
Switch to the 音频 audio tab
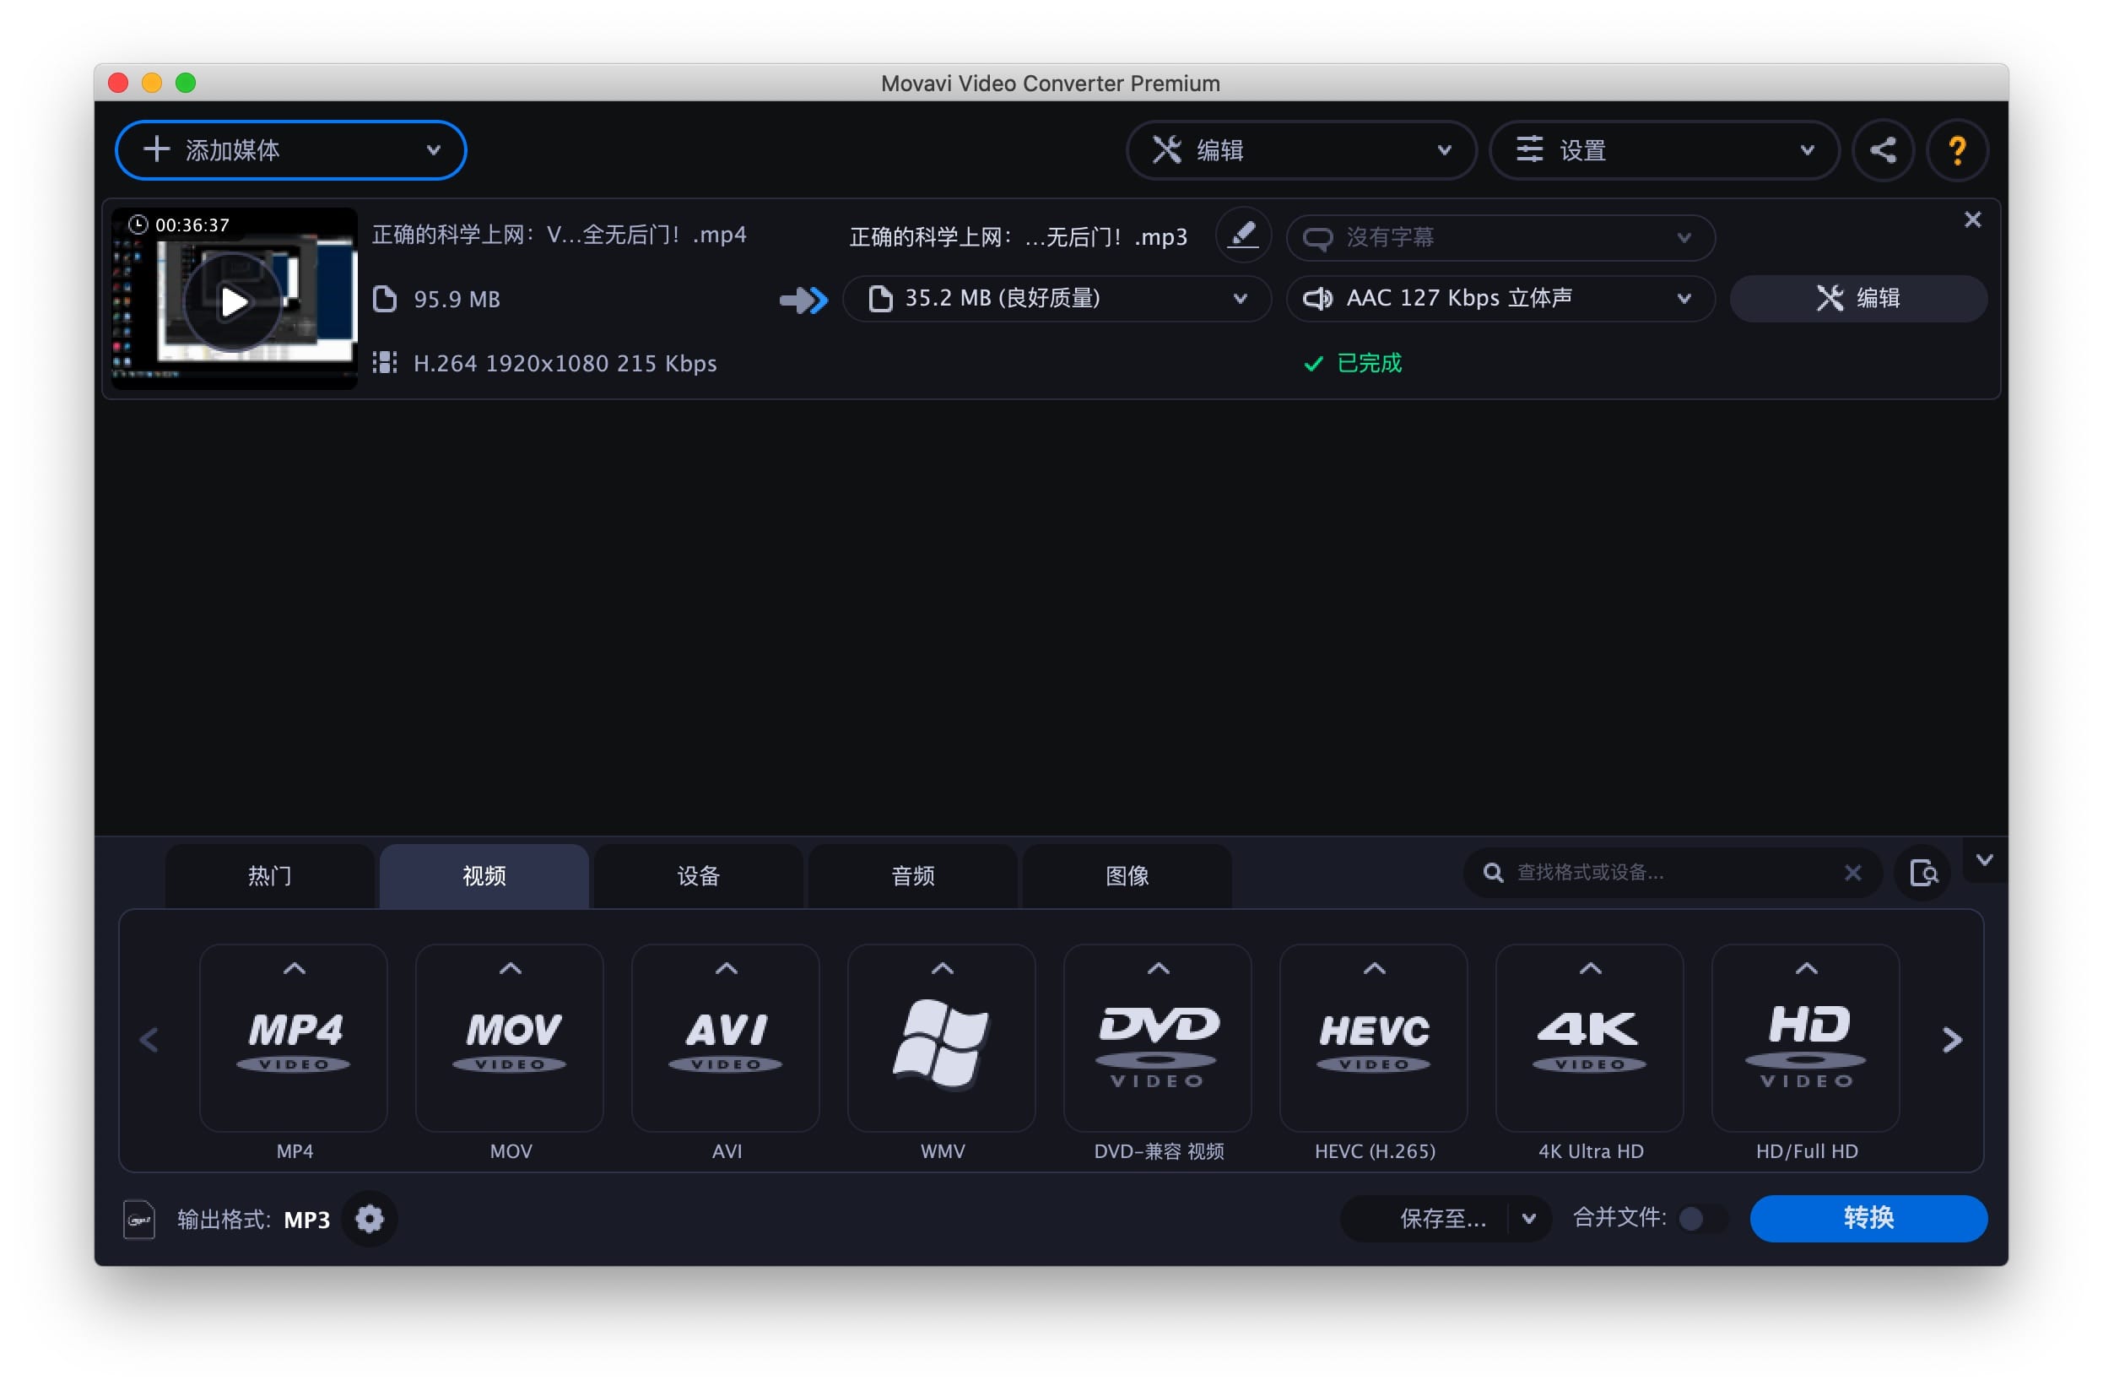click(x=913, y=876)
